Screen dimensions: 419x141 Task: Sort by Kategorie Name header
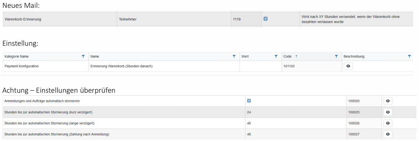17,56
